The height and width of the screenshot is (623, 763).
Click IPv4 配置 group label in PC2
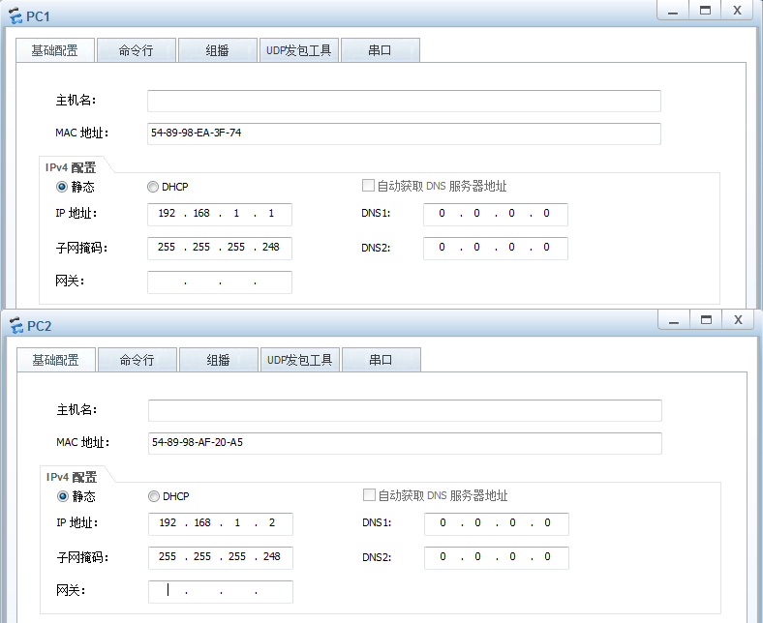click(x=72, y=477)
